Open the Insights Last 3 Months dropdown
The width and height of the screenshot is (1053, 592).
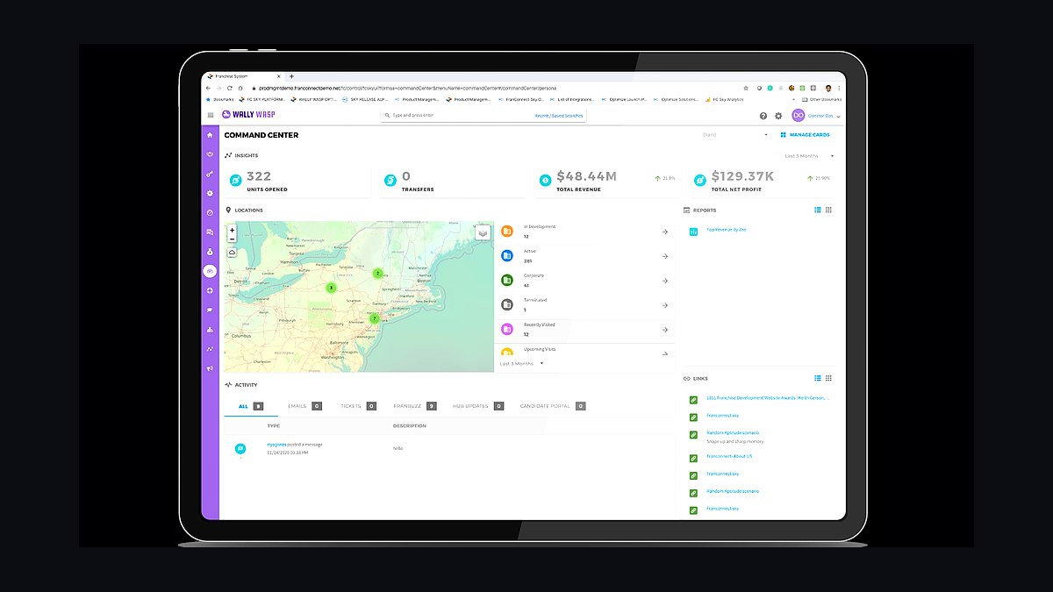coord(809,156)
